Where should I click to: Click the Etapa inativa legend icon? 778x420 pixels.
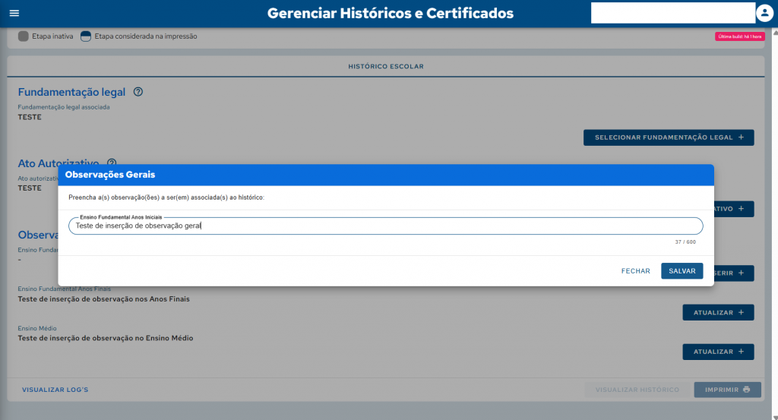[x=24, y=36]
